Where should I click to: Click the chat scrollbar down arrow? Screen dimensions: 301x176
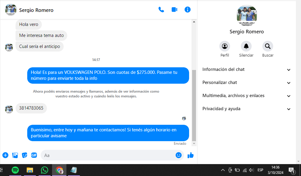194,144
